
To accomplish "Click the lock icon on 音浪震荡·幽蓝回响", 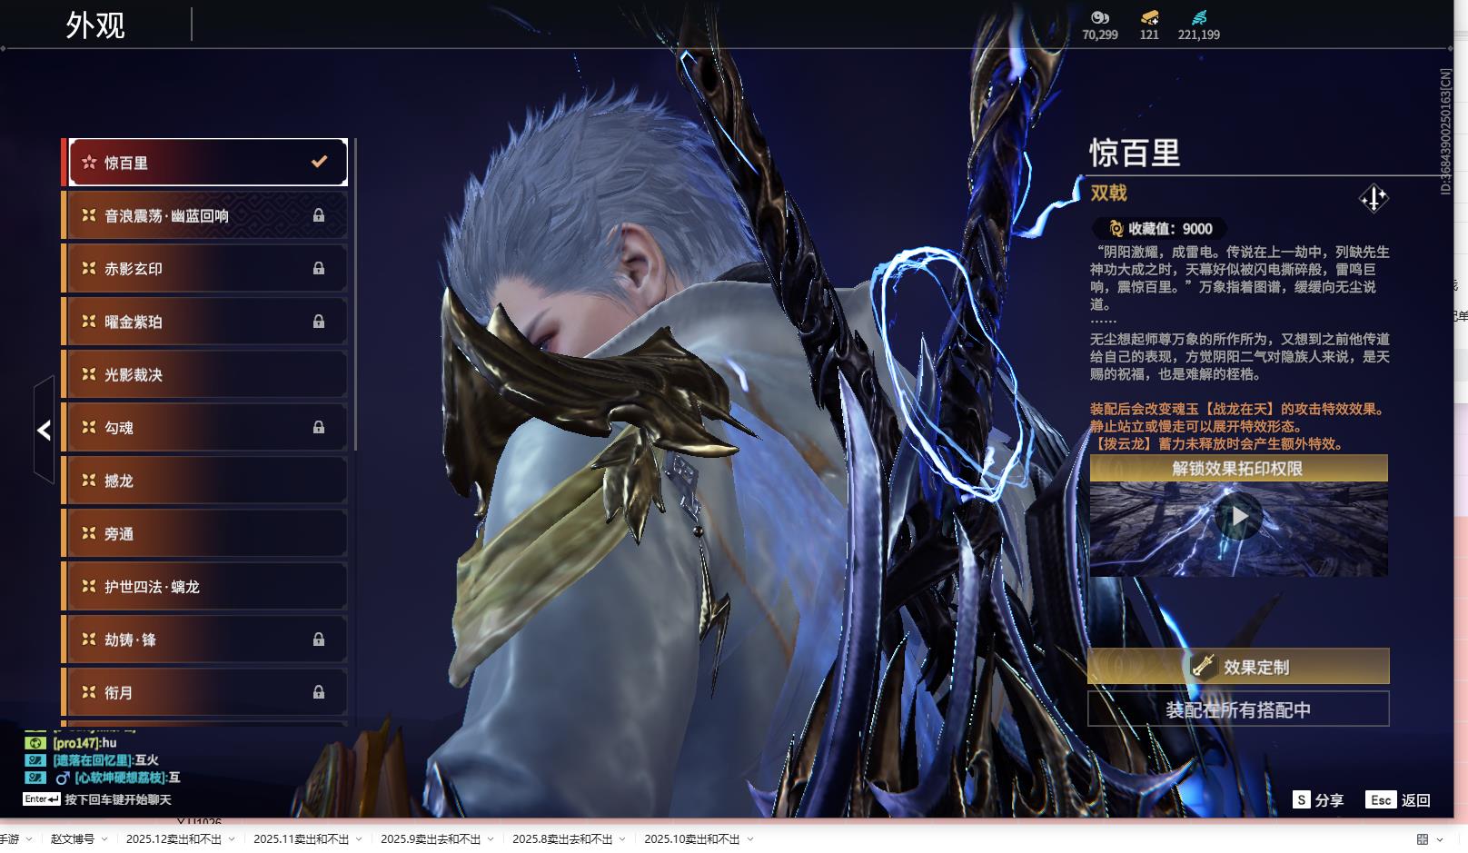I will tap(319, 215).
